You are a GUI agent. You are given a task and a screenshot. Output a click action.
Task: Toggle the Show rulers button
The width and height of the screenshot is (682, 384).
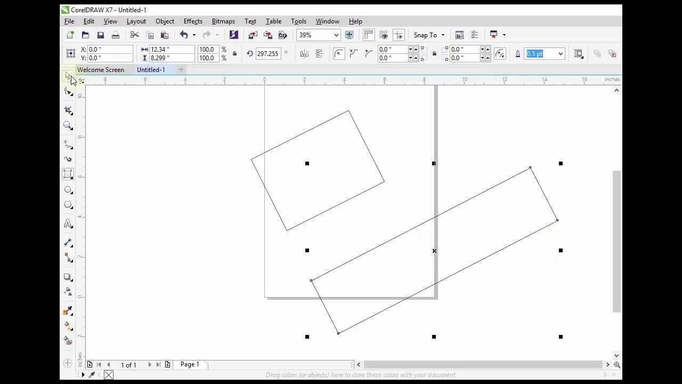369,35
